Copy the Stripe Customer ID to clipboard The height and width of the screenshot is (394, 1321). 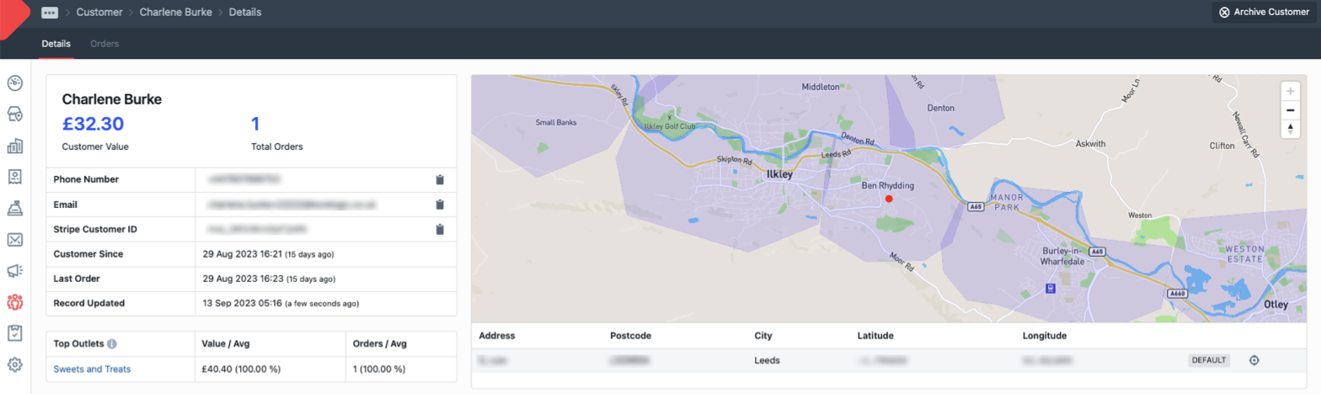(439, 229)
